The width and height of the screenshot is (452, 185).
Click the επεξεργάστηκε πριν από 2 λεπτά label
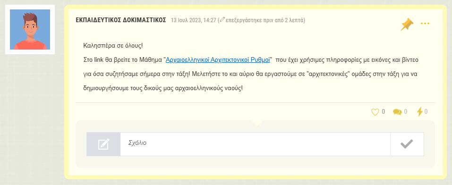click(264, 20)
